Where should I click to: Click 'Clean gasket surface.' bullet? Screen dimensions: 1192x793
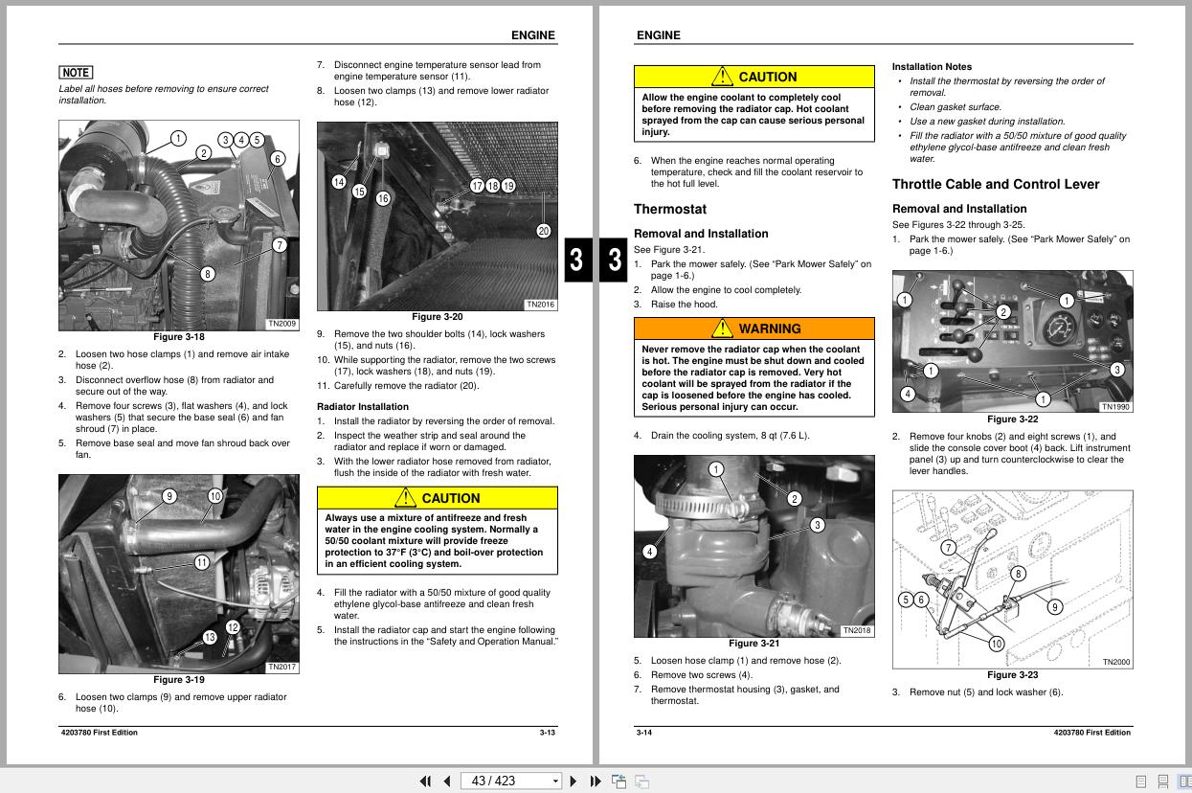tap(956, 107)
